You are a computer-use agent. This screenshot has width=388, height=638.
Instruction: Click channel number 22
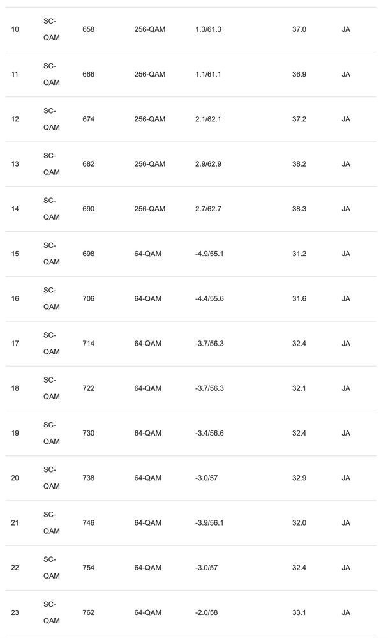[15, 568]
